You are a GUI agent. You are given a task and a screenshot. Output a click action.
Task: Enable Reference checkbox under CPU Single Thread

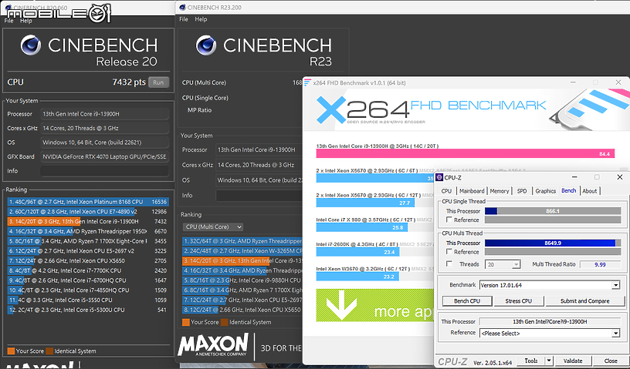(x=449, y=220)
